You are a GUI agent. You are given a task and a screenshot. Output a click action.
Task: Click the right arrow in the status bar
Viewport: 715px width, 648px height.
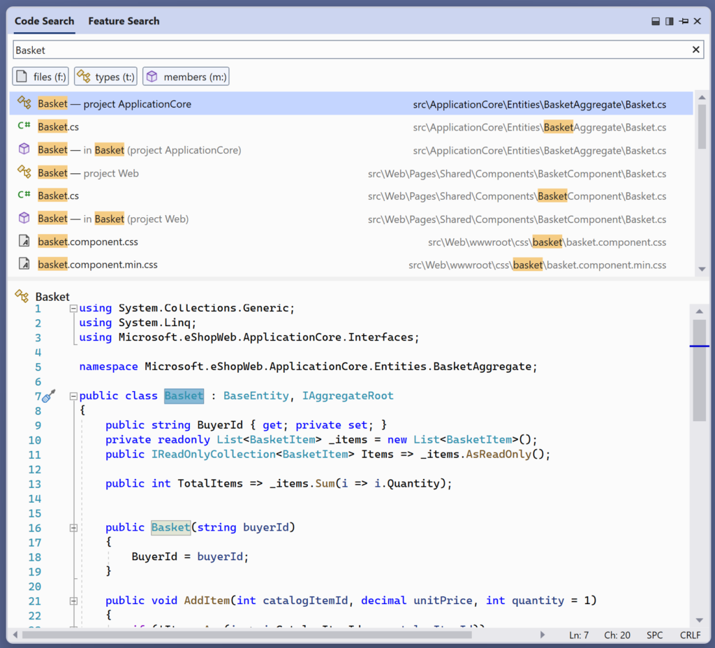[x=544, y=635]
